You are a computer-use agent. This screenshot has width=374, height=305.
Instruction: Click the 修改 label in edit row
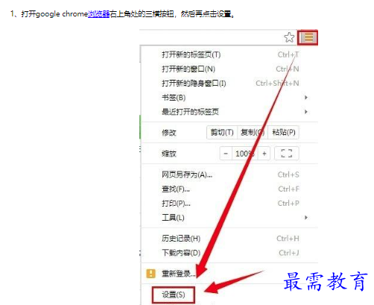pyautogui.click(x=169, y=133)
